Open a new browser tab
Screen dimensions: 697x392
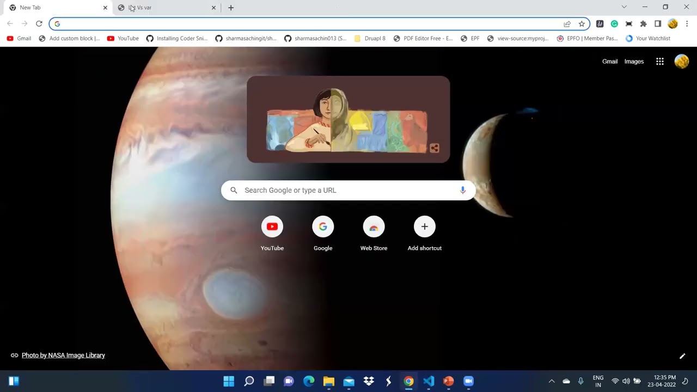(231, 8)
